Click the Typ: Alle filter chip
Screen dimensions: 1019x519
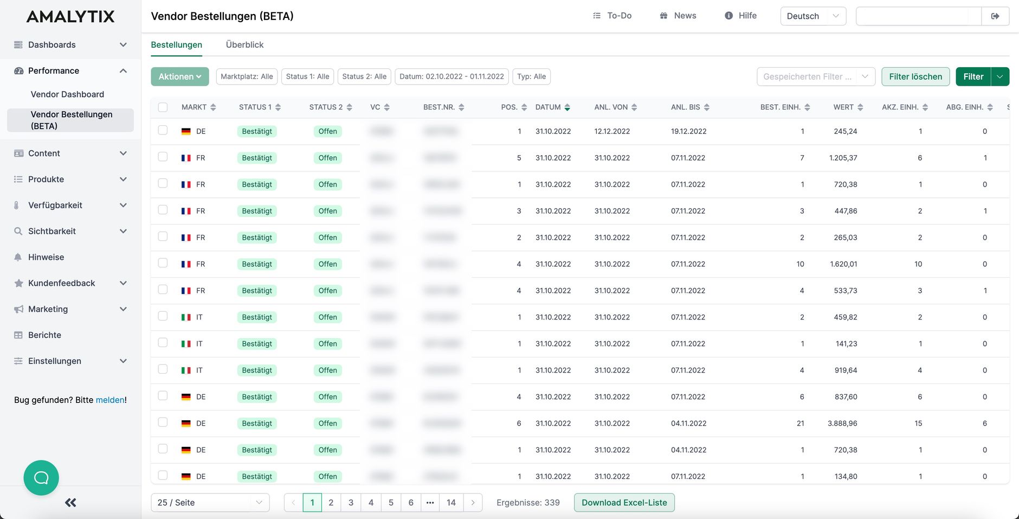pyautogui.click(x=532, y=76)
